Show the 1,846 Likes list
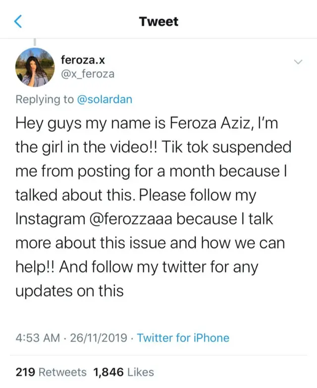Viewport: 317px width, 388px height. tap(123, 372)
